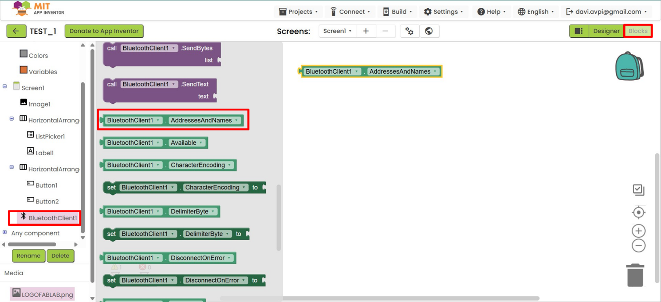Open project properties gears icon
Screen dimensions: 661x302
[409, 31]
